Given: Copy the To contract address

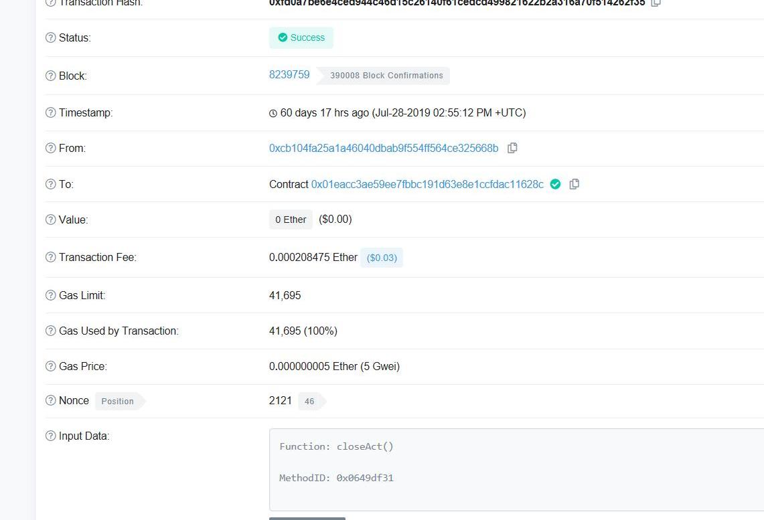Looking at the screenshot, I should click(x=574, y=184).
